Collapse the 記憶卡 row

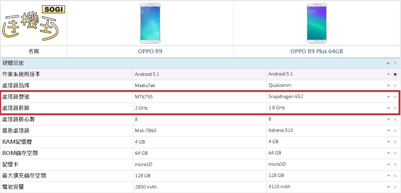(388, 164)
